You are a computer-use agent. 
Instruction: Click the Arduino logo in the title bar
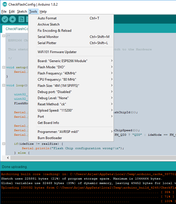(5, 4)
